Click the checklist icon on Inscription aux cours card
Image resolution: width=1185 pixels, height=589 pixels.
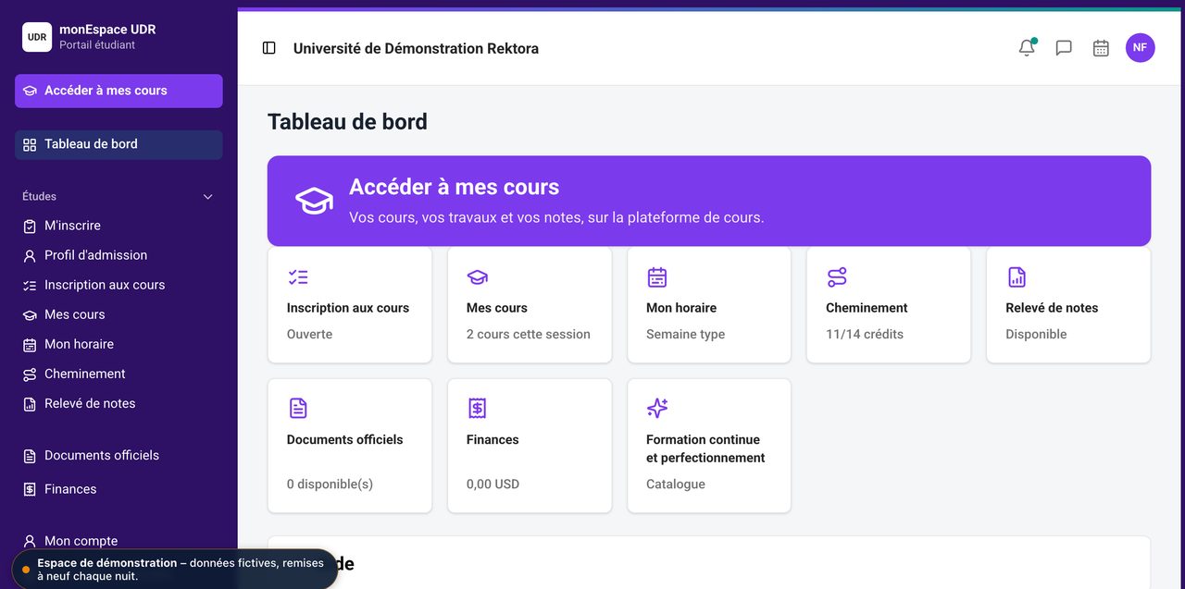pyautogui.click(x=298, y=276)
